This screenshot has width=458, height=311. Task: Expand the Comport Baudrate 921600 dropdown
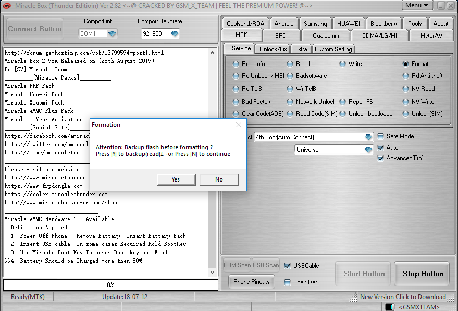tap(175, 34)
